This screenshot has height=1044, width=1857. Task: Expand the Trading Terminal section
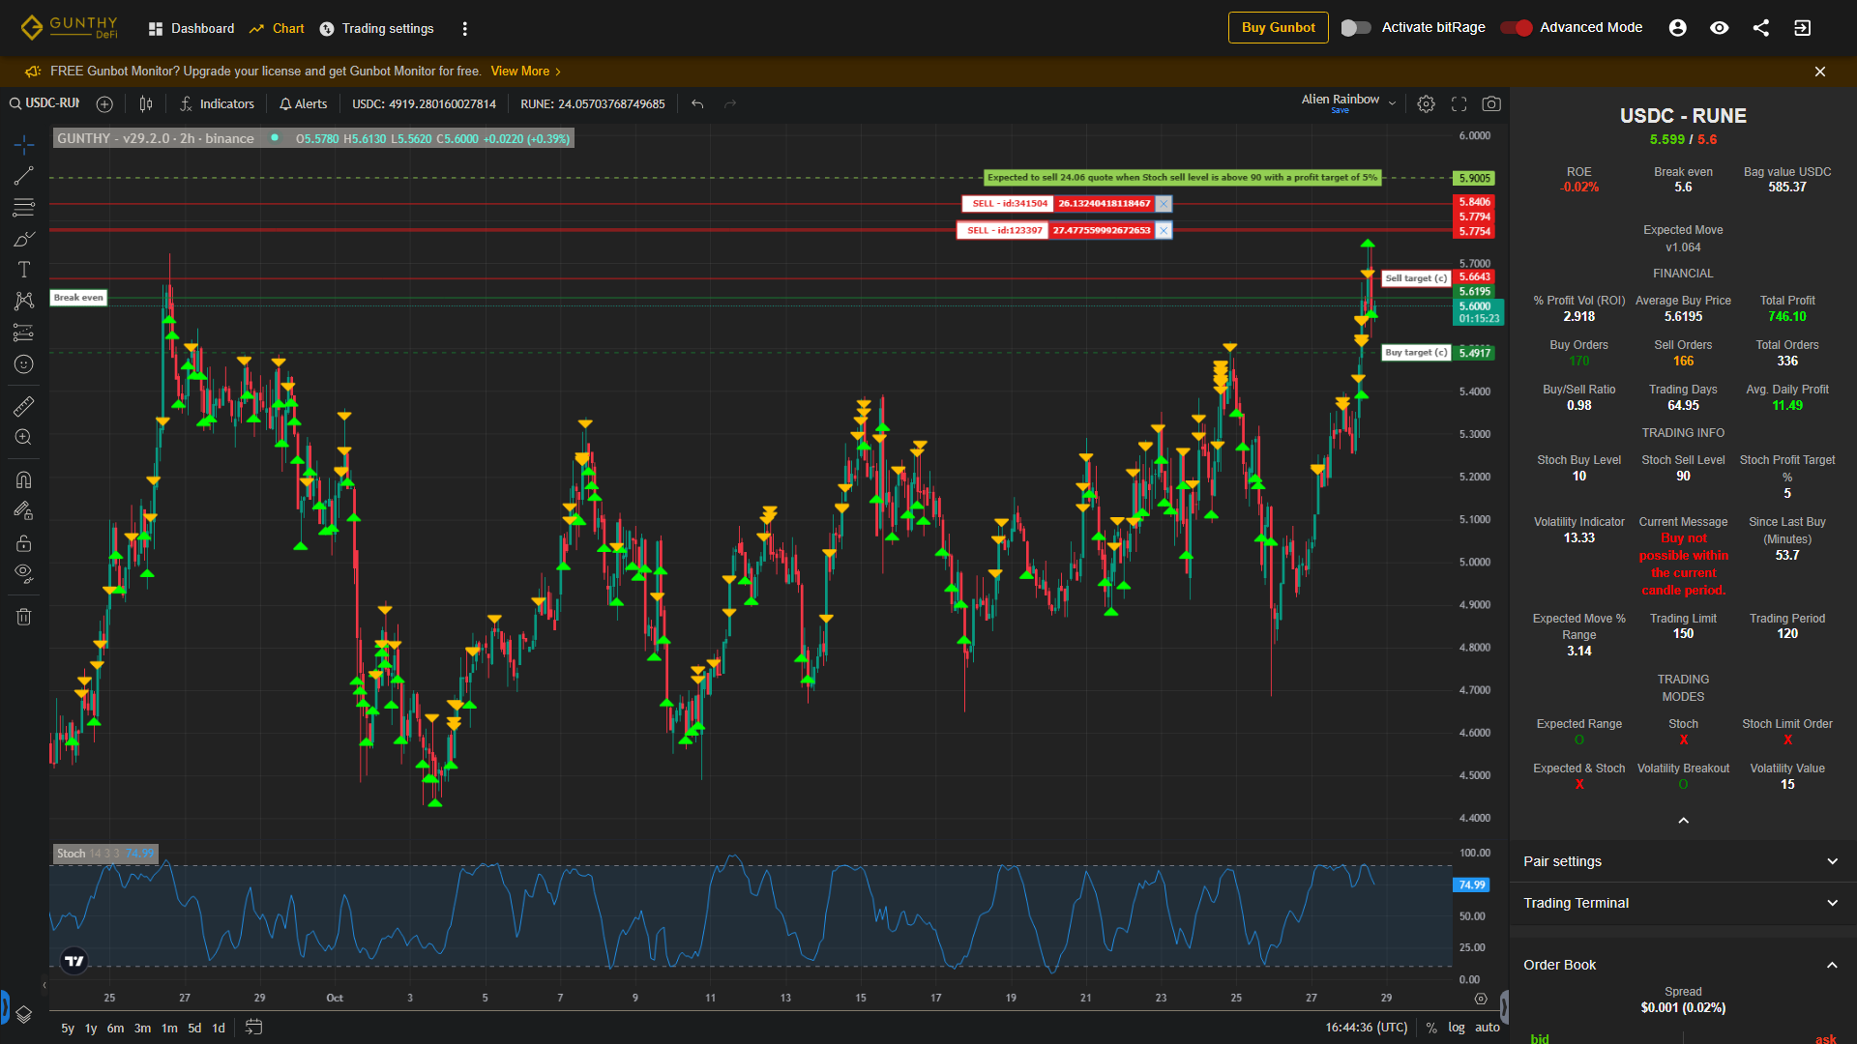click(1683, 903)
